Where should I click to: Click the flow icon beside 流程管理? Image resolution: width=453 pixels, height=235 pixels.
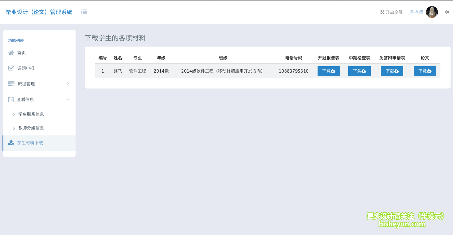10,83
